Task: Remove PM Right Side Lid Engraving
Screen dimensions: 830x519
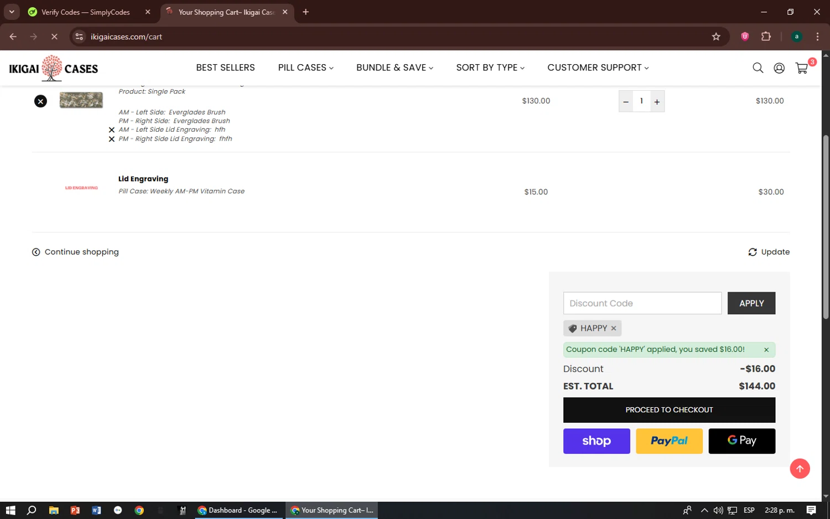Action: [112, 139]
